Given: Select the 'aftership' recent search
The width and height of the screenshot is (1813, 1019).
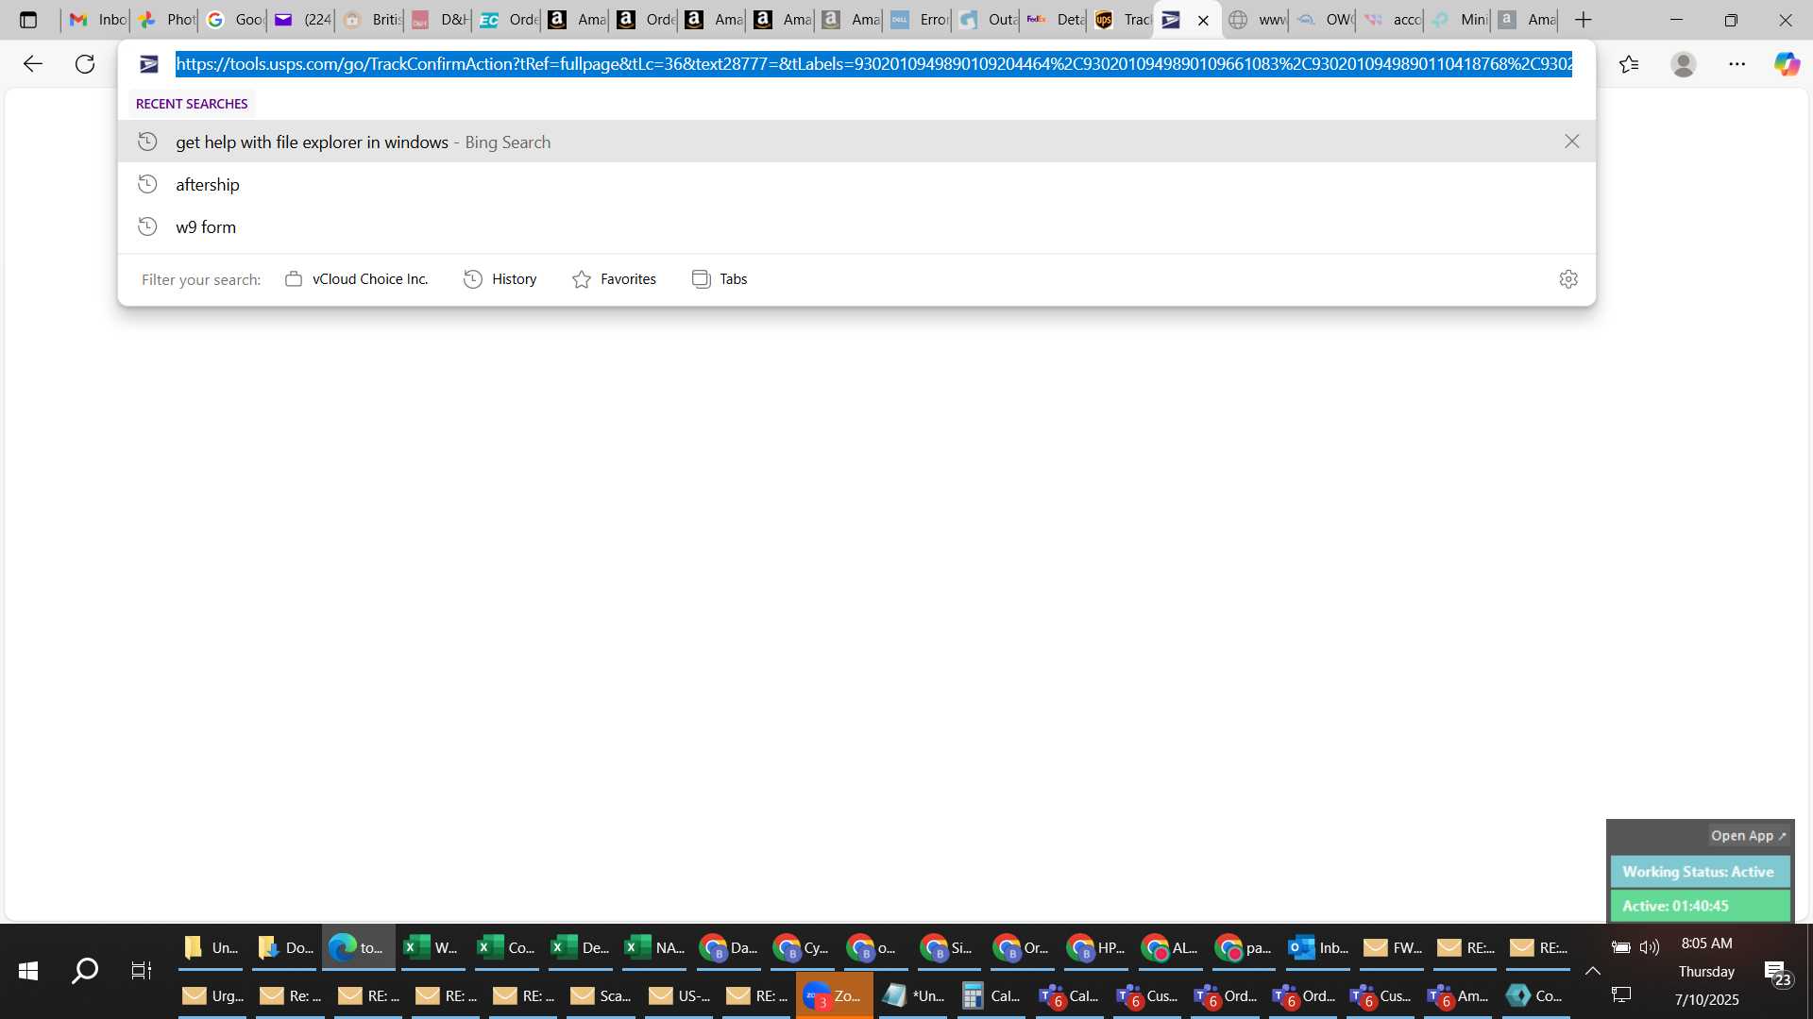Looking at the screenshot, I should click(x=856, y=184).
